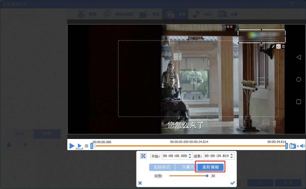Confirm settings with the blue checkmark
The height and width of the screenshot is (189, 306).
click(x=232, y=183)
